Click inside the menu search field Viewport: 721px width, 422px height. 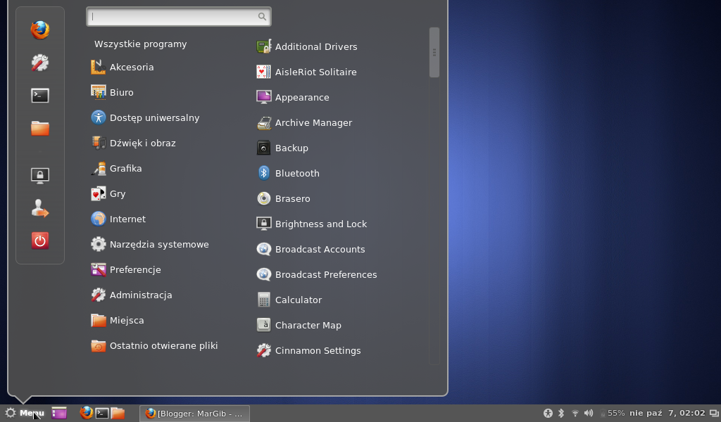(179, 16)
